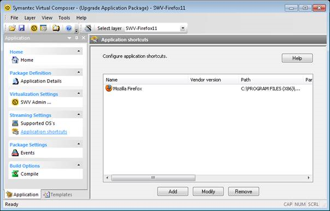The height and width of the screenshot is (211, 330).
Task: Click the Save floppy disk toolbar icon
Action: pos(22,28)
